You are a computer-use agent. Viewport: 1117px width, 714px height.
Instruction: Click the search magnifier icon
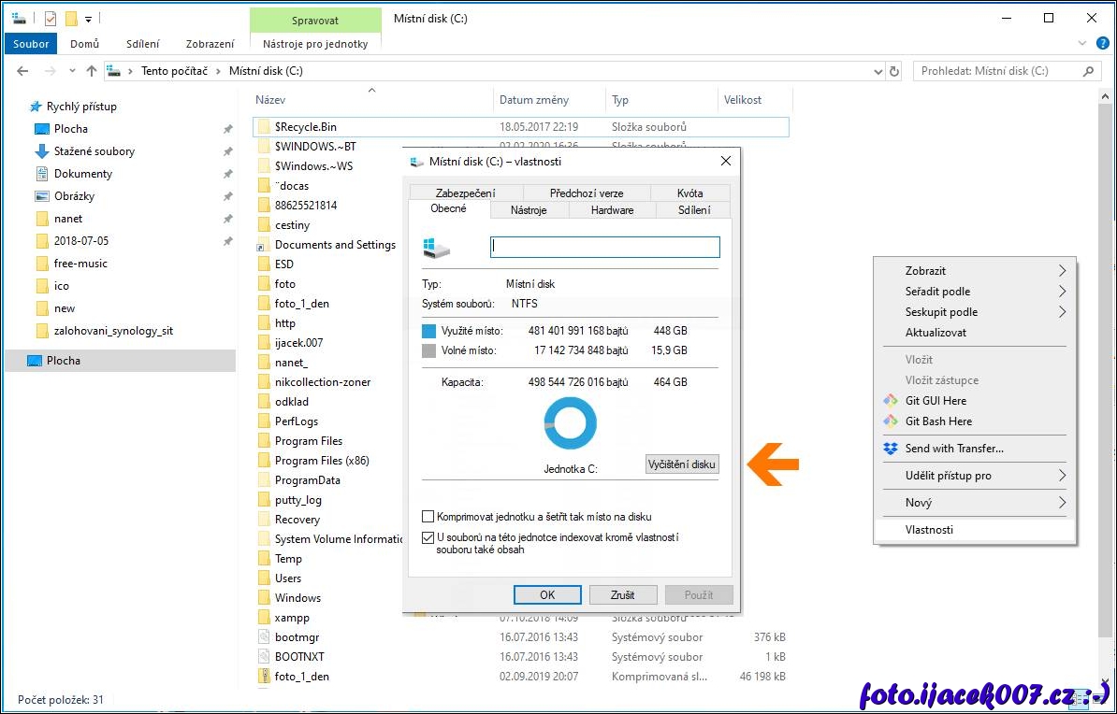[x=1089, y=71]
